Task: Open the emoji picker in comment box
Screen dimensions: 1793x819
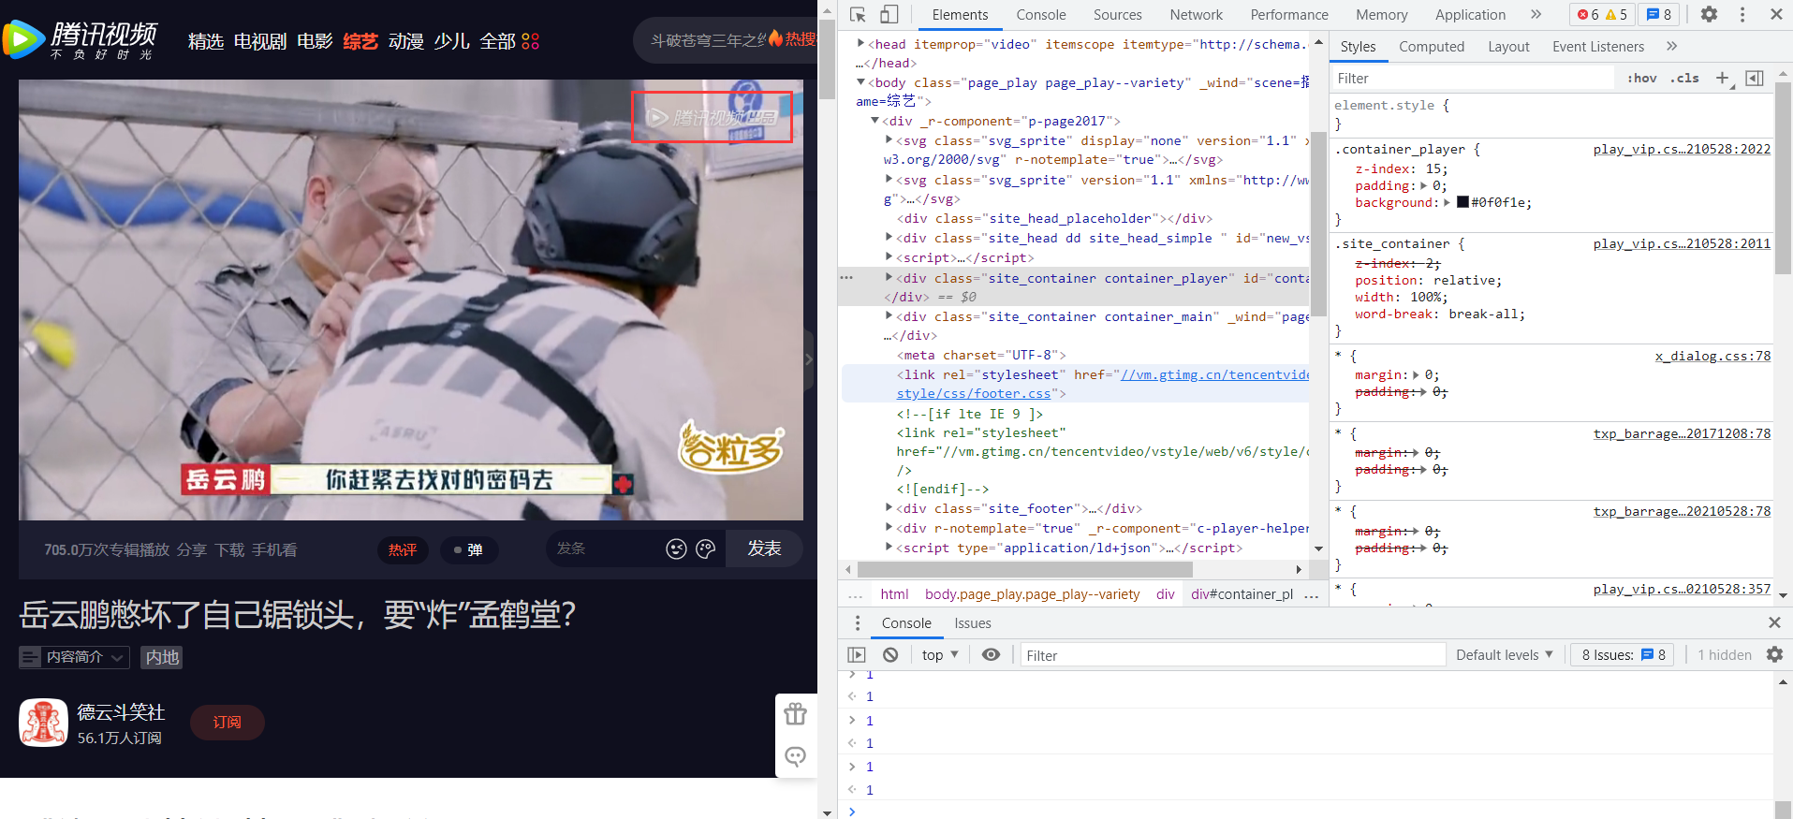Action: click(676, 549)
